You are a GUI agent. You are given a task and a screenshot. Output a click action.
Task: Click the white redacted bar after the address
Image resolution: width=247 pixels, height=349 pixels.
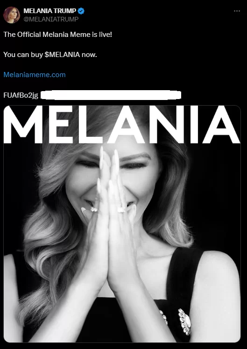[111, 95]
